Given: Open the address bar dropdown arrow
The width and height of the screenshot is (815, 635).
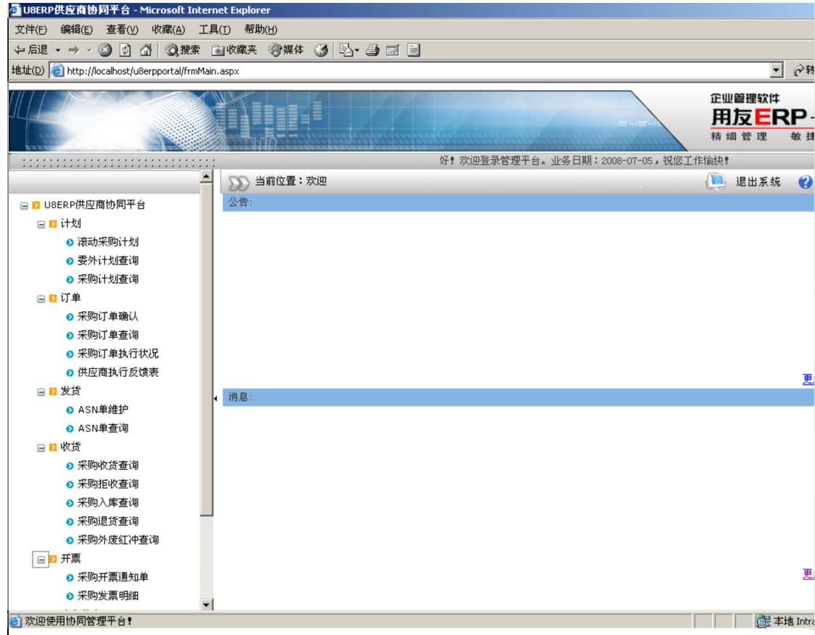Looking at the screenshot, I should tap(777, 70).
